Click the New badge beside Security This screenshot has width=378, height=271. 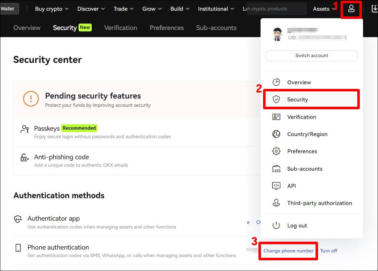[85, 27]
